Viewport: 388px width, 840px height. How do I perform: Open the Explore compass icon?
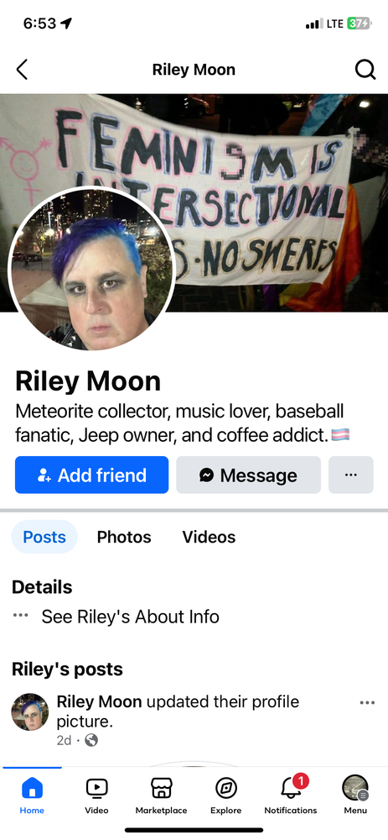pyautogui.click(x=226, y=788)
